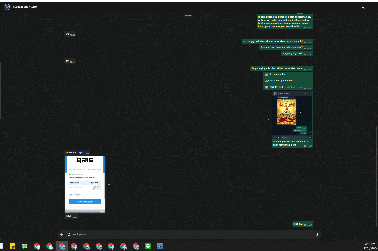This screenshot has height=251, width=378.
Task: Select the 19.24 message "aku tunggu kaka...malam ini"
Action: [x=277, y=42]
